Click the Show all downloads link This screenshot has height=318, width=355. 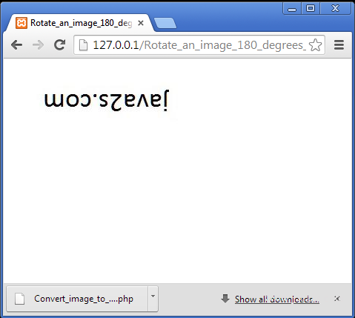point(277,299)
